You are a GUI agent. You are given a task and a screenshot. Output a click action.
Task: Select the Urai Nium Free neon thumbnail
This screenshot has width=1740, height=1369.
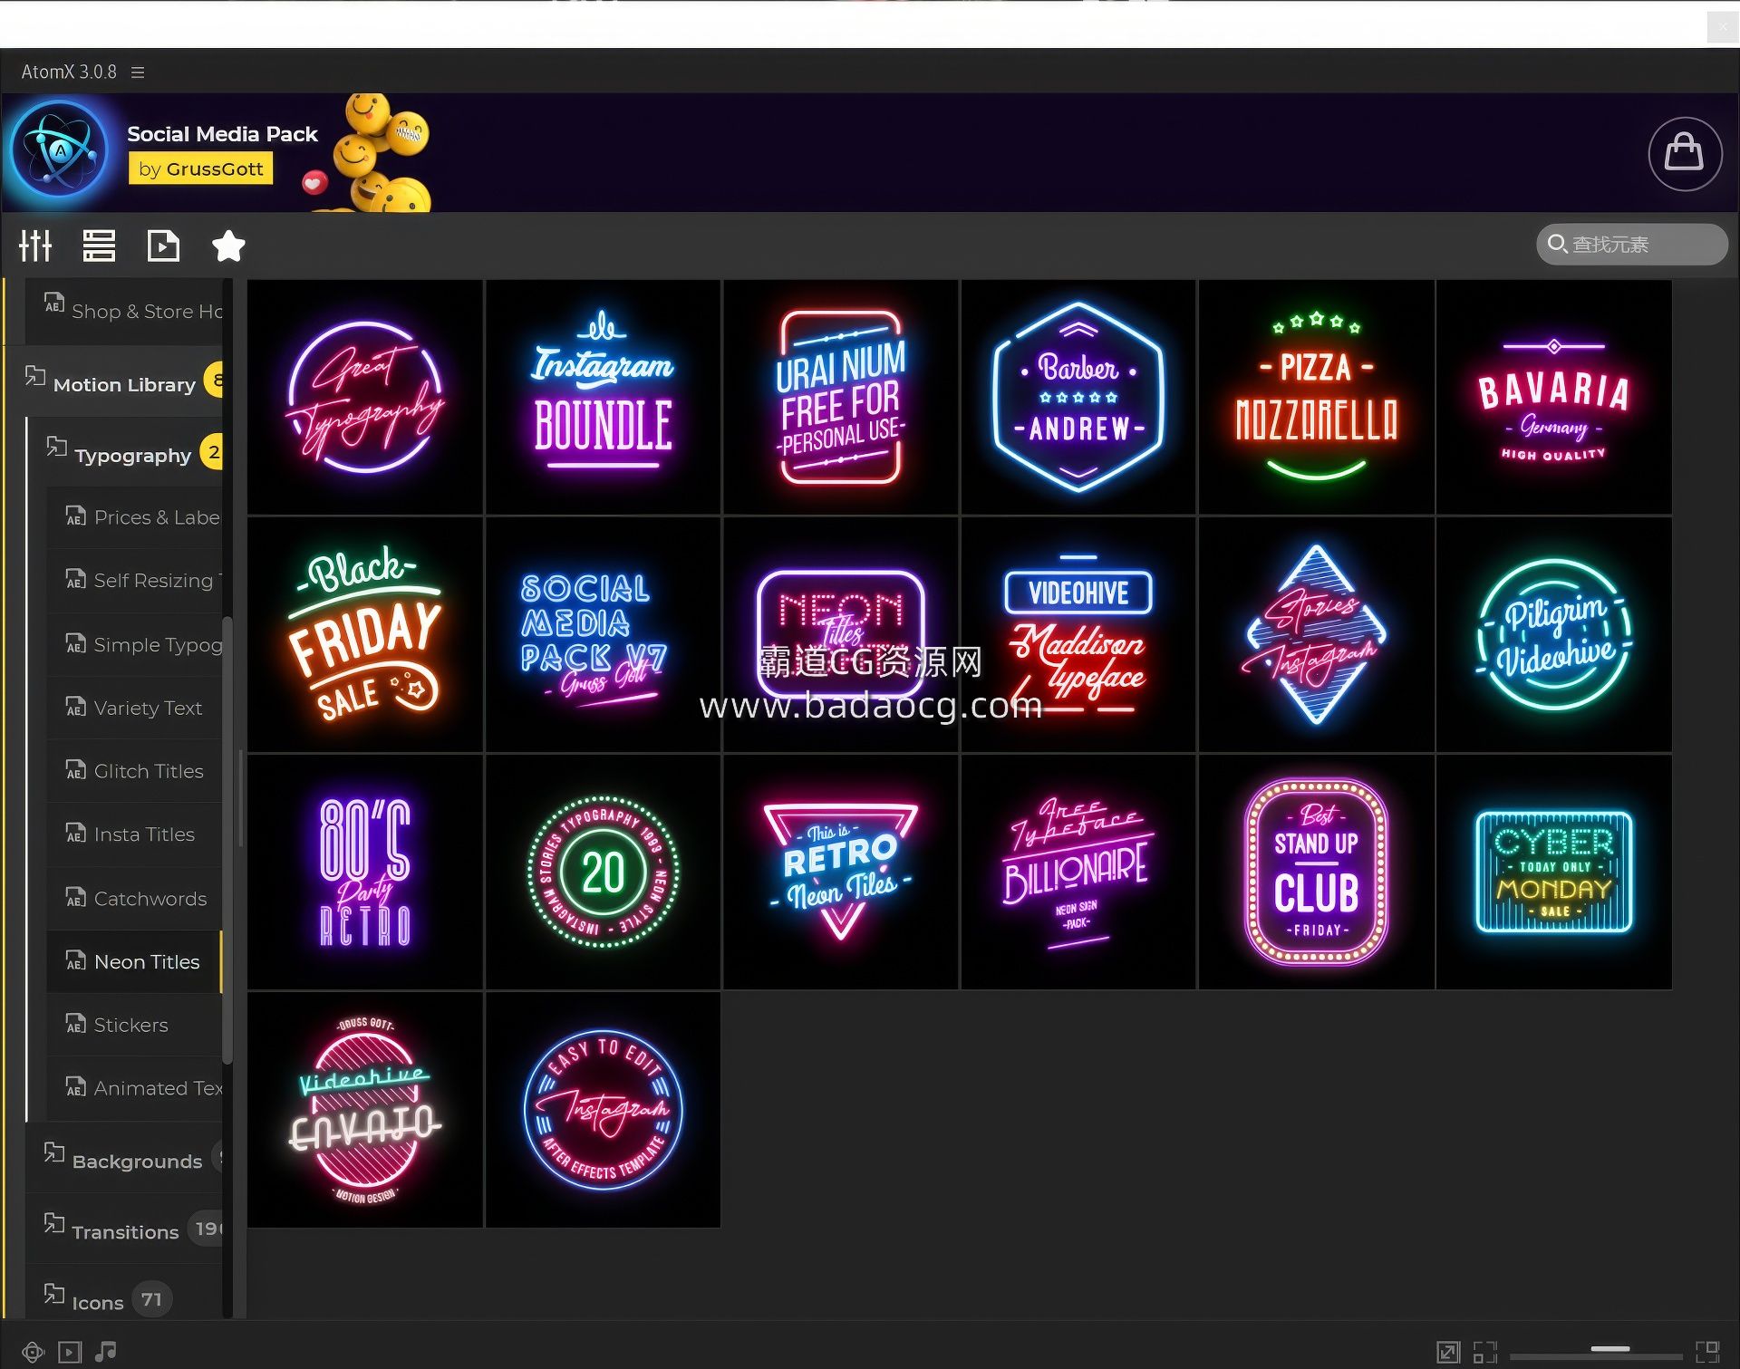point(841,397)
